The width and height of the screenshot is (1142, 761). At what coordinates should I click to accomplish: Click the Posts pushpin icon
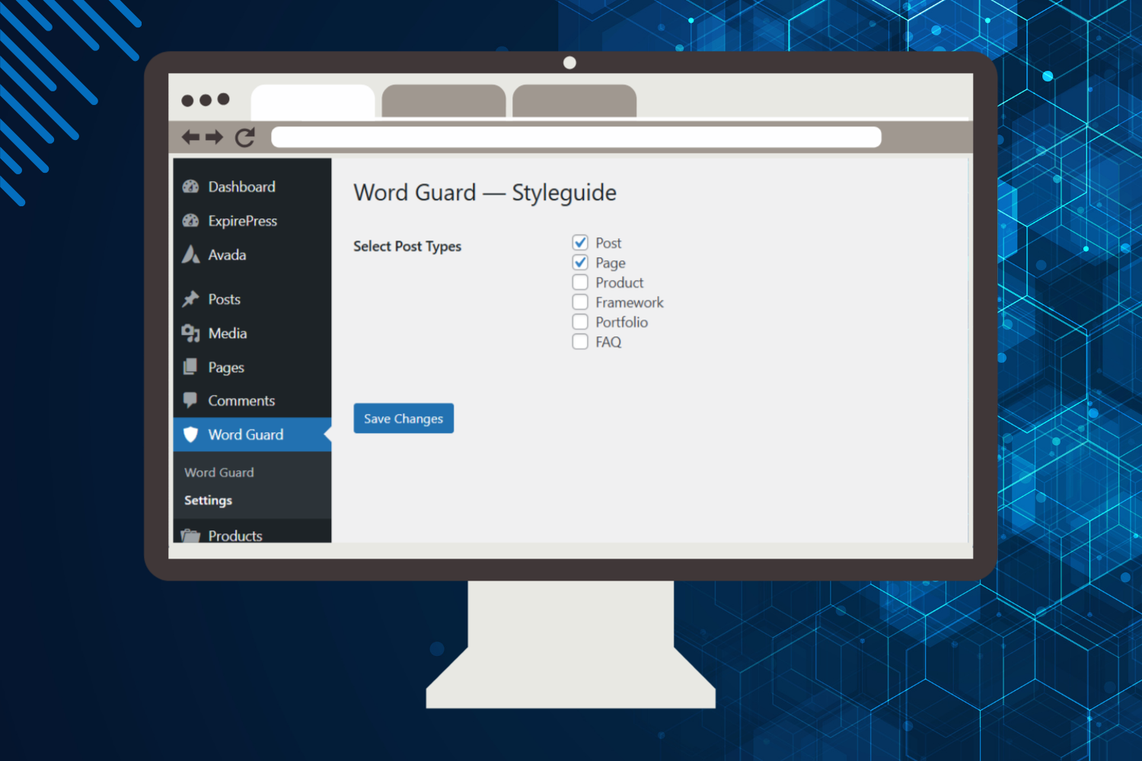[x=190, y=299]
